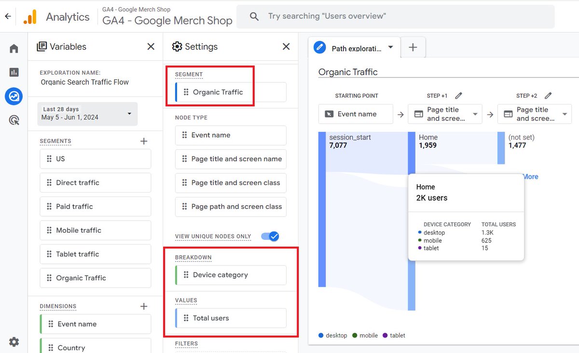The height and width of the screenshot is (353, 579).
Task: Click the Google Analytics logo
Action: 29,17
